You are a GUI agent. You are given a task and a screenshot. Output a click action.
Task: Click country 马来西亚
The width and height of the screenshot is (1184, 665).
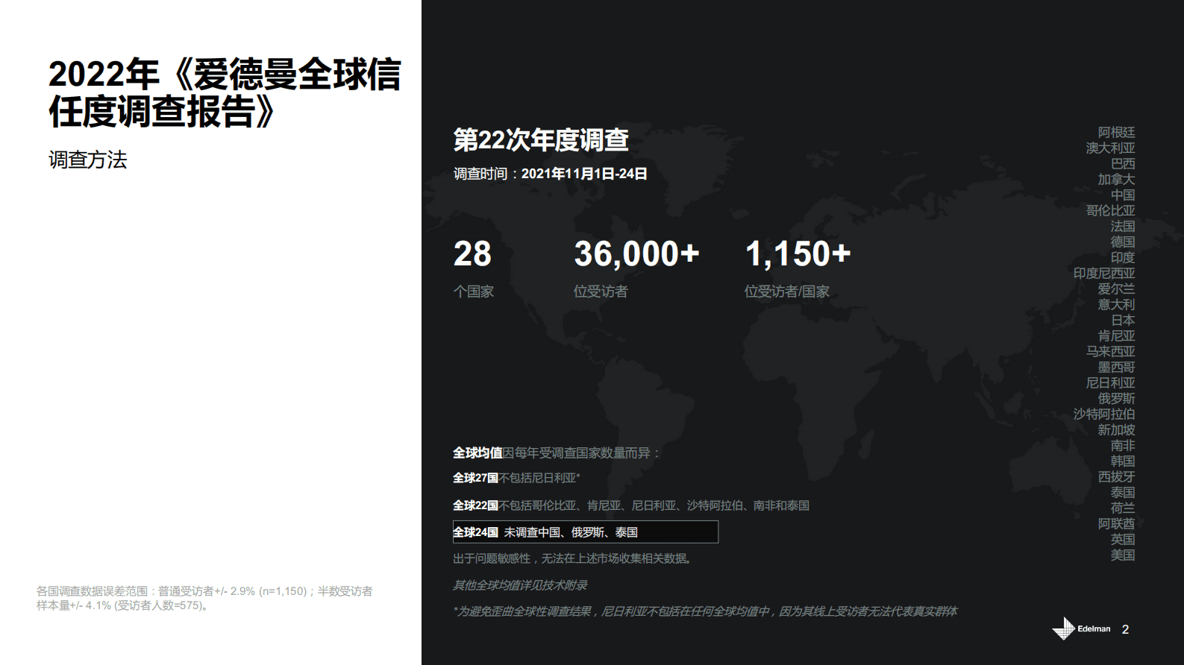tap(1110, 352)
